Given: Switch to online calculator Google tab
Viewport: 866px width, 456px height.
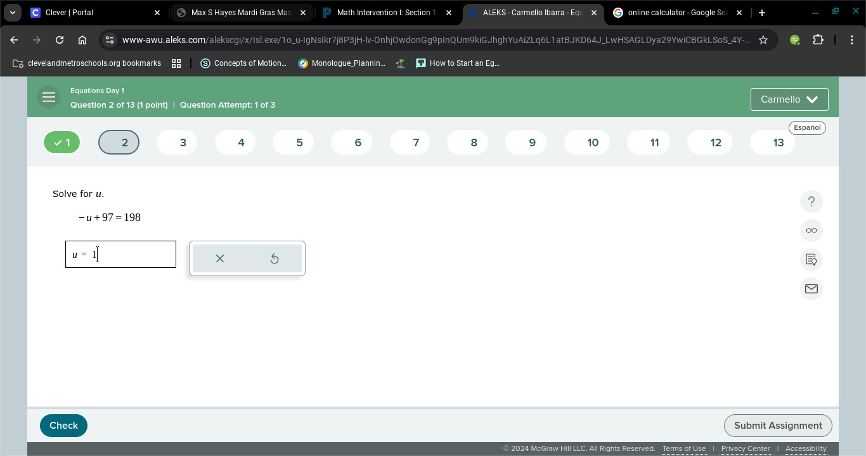Looking at the screenshot, I should point(678,13).
